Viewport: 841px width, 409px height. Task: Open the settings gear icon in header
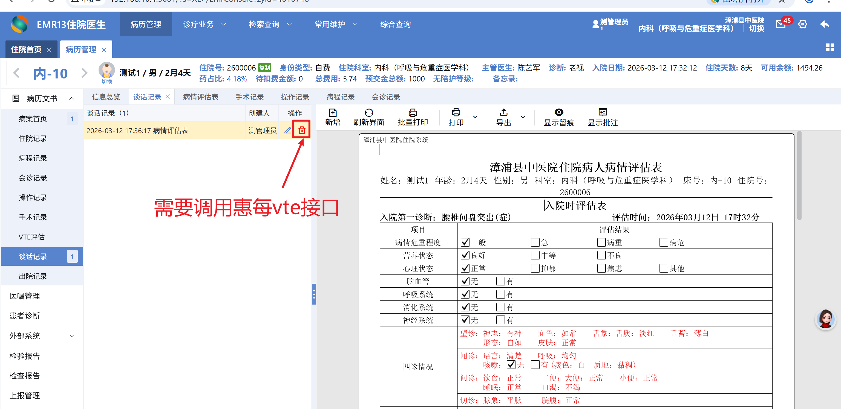(802, 24)
